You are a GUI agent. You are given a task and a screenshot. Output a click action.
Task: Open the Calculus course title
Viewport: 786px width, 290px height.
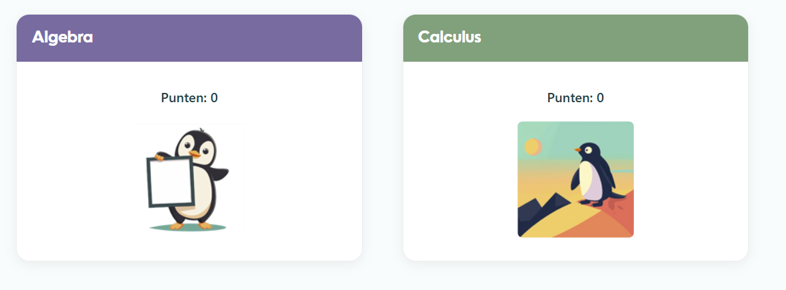pos(450,37)
